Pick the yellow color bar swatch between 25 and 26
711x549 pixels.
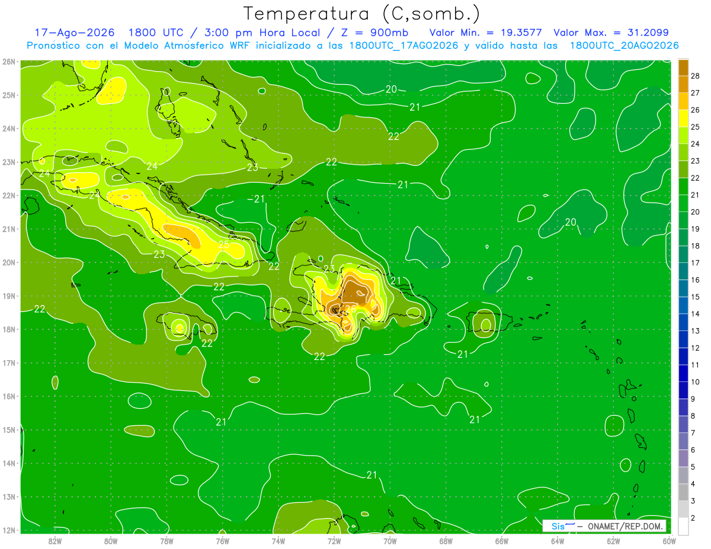683,118
